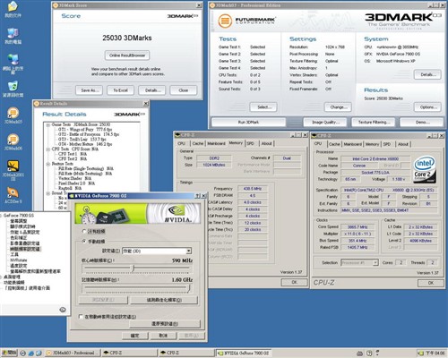Click the Change button under Settings
The image size is (448, 358).
(338, 107)
